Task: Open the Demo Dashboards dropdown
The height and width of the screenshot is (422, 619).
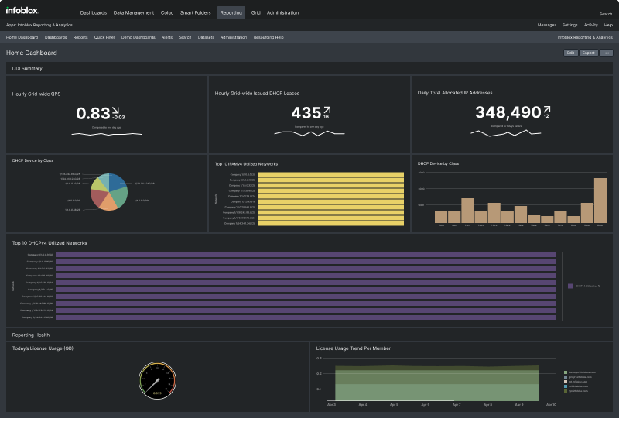Action: coord(138,37)
